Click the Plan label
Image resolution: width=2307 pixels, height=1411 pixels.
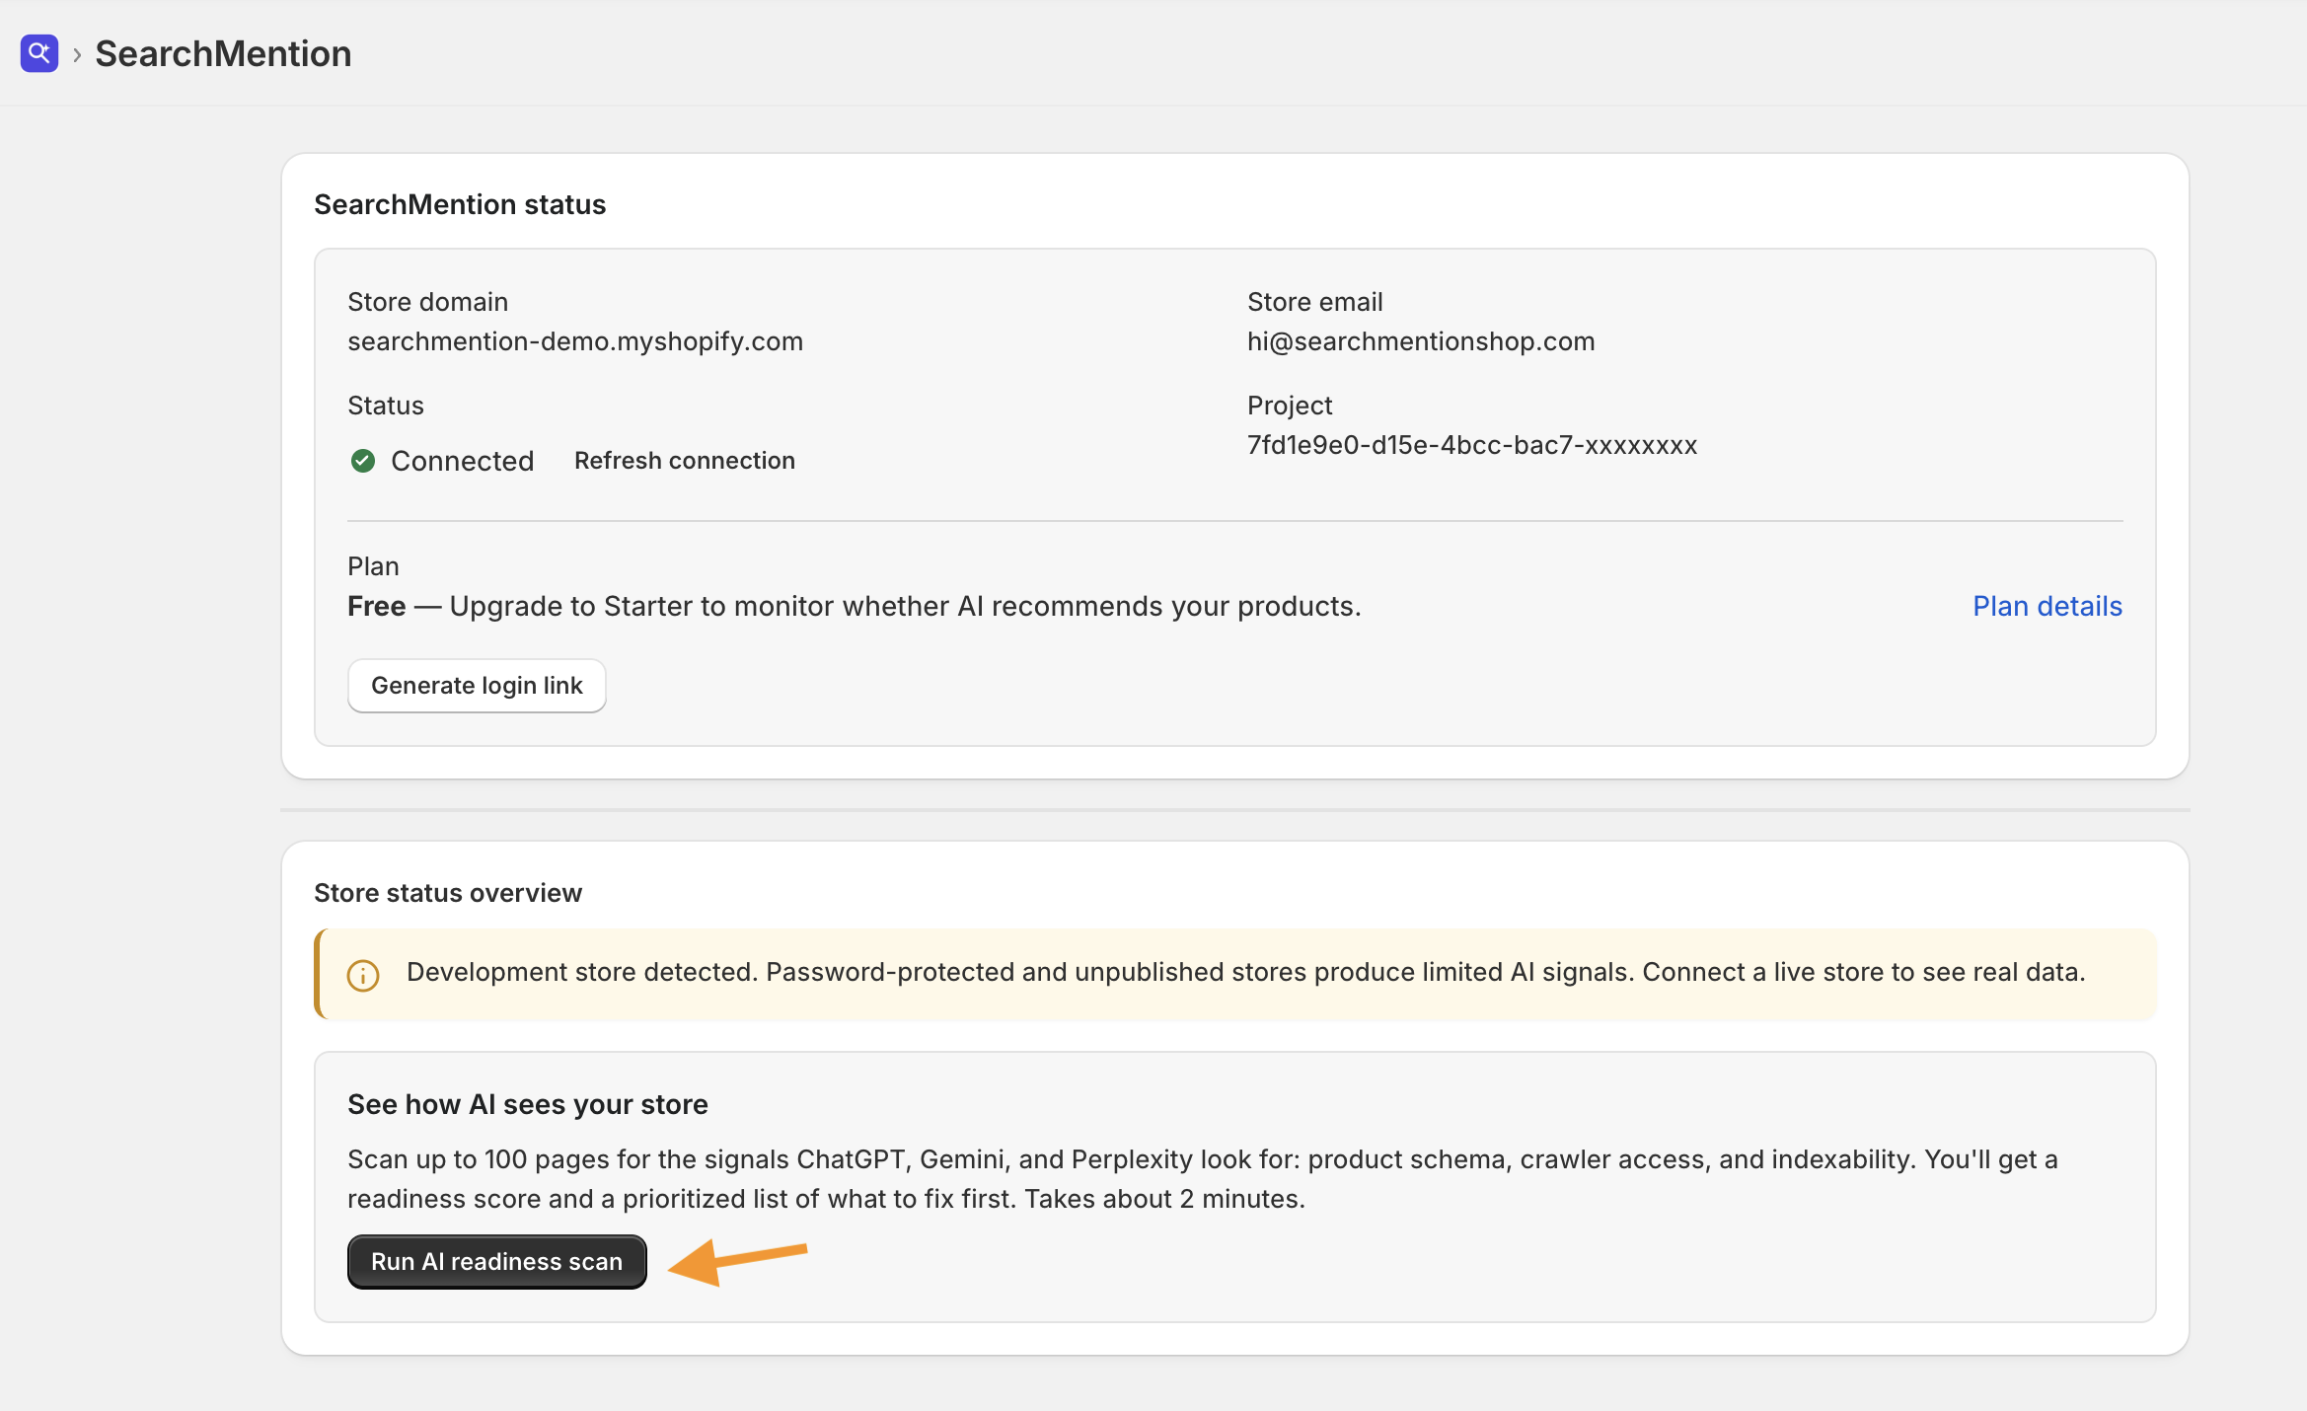tap(373, 566)
